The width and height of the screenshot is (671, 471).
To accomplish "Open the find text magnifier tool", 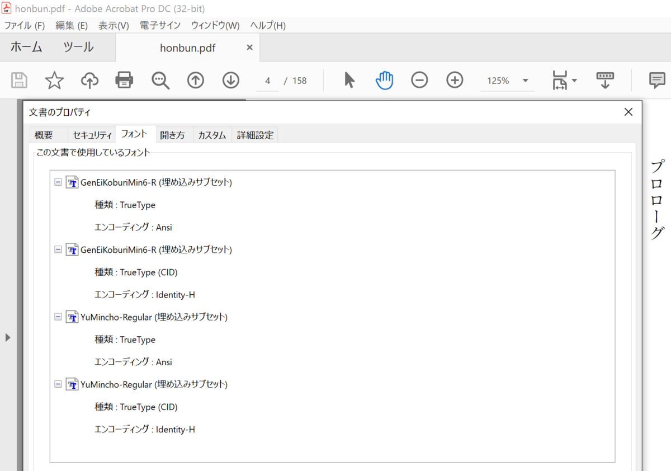I will point(160,81).
